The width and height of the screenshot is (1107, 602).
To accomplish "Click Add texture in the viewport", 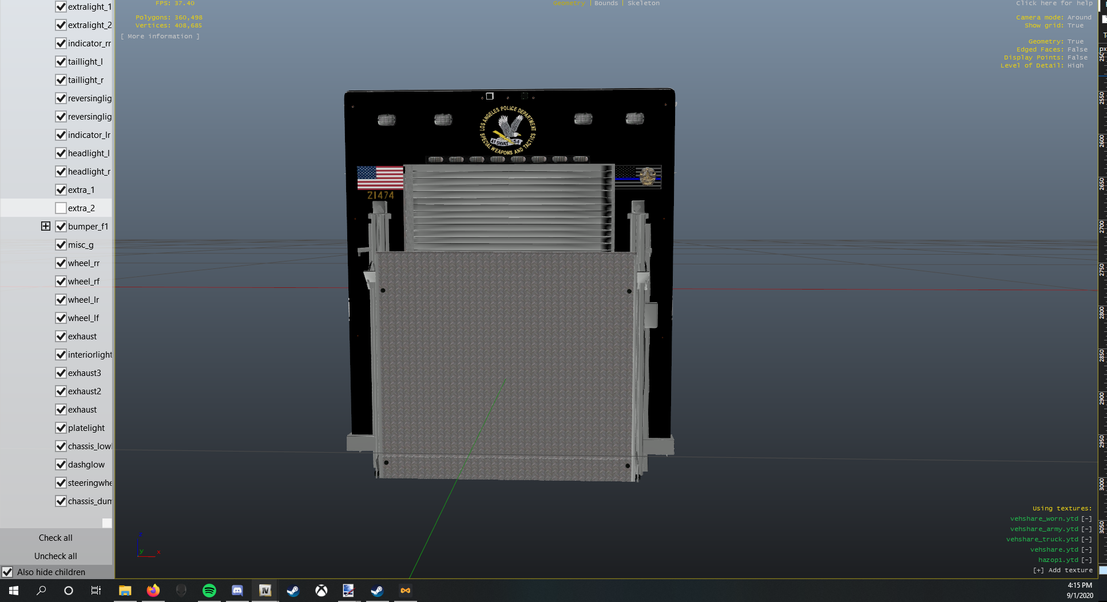I will 1062,571.
